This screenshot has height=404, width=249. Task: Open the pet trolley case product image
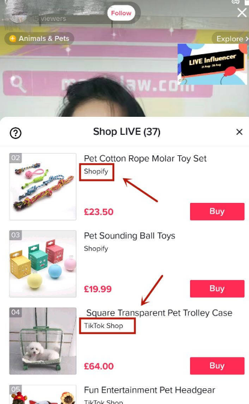43,341
